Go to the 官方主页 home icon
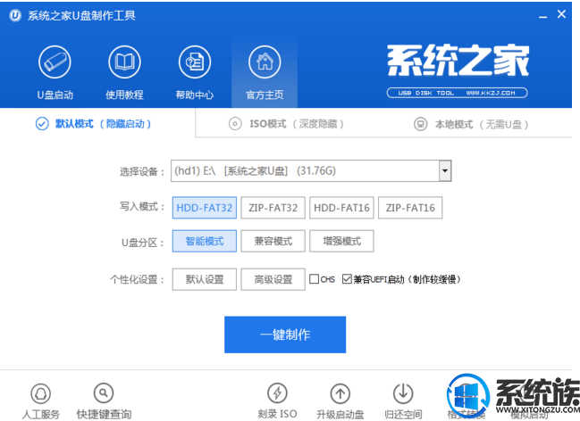 (x=265, y=62)
